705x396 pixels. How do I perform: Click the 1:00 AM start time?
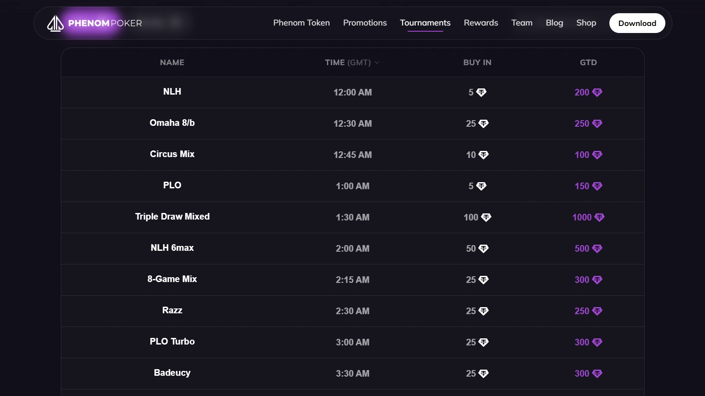[x=352, y=186]
